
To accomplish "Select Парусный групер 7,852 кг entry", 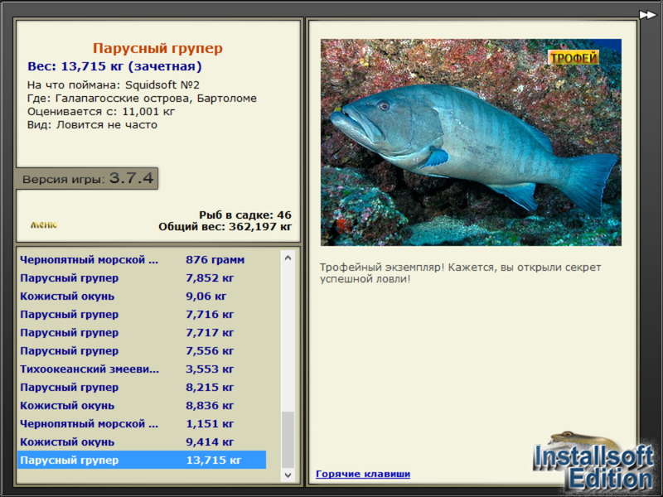I will [x=142, y=277].
